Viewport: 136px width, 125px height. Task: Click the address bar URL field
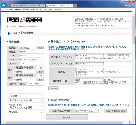[x=25, y=5]
